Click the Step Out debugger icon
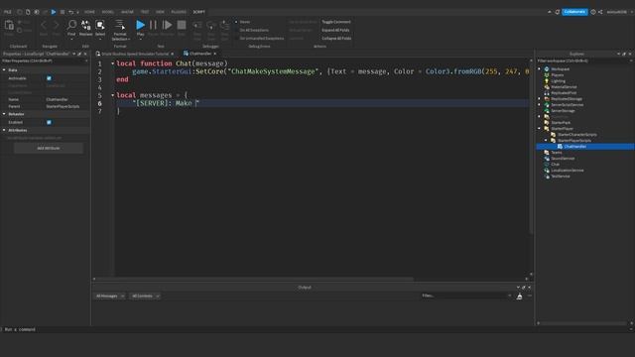Viewport: 635px width, 357px height. tap(225, 26)
